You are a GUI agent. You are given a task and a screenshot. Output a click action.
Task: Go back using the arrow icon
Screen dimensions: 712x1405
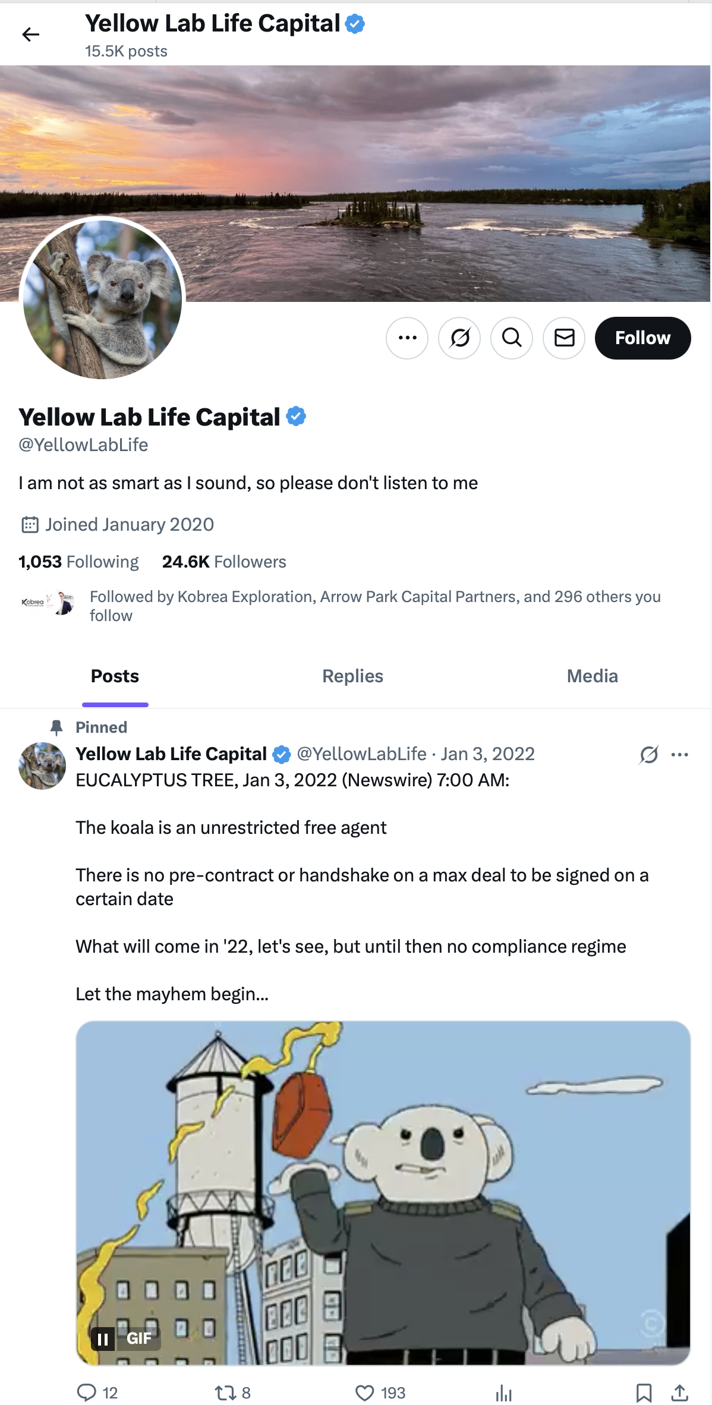31,35
